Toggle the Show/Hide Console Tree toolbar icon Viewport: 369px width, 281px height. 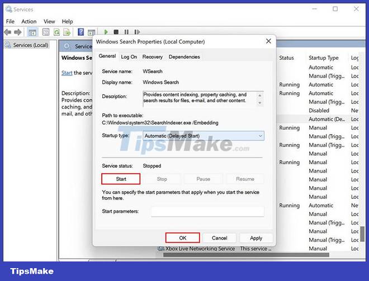click(32, 32)
